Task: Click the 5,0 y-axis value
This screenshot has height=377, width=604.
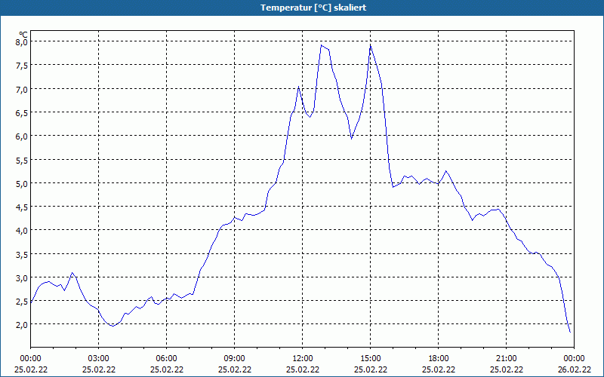Action: click(x=23, y=183)
